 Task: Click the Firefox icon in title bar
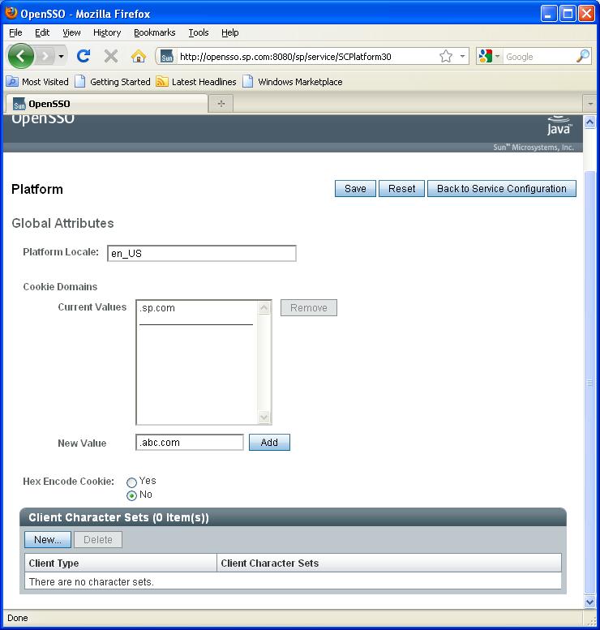click(11, 13)
